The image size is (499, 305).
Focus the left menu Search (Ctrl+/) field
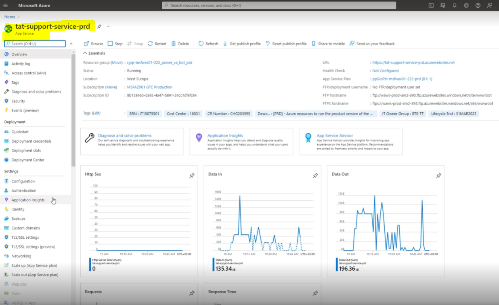coord(35,44)
